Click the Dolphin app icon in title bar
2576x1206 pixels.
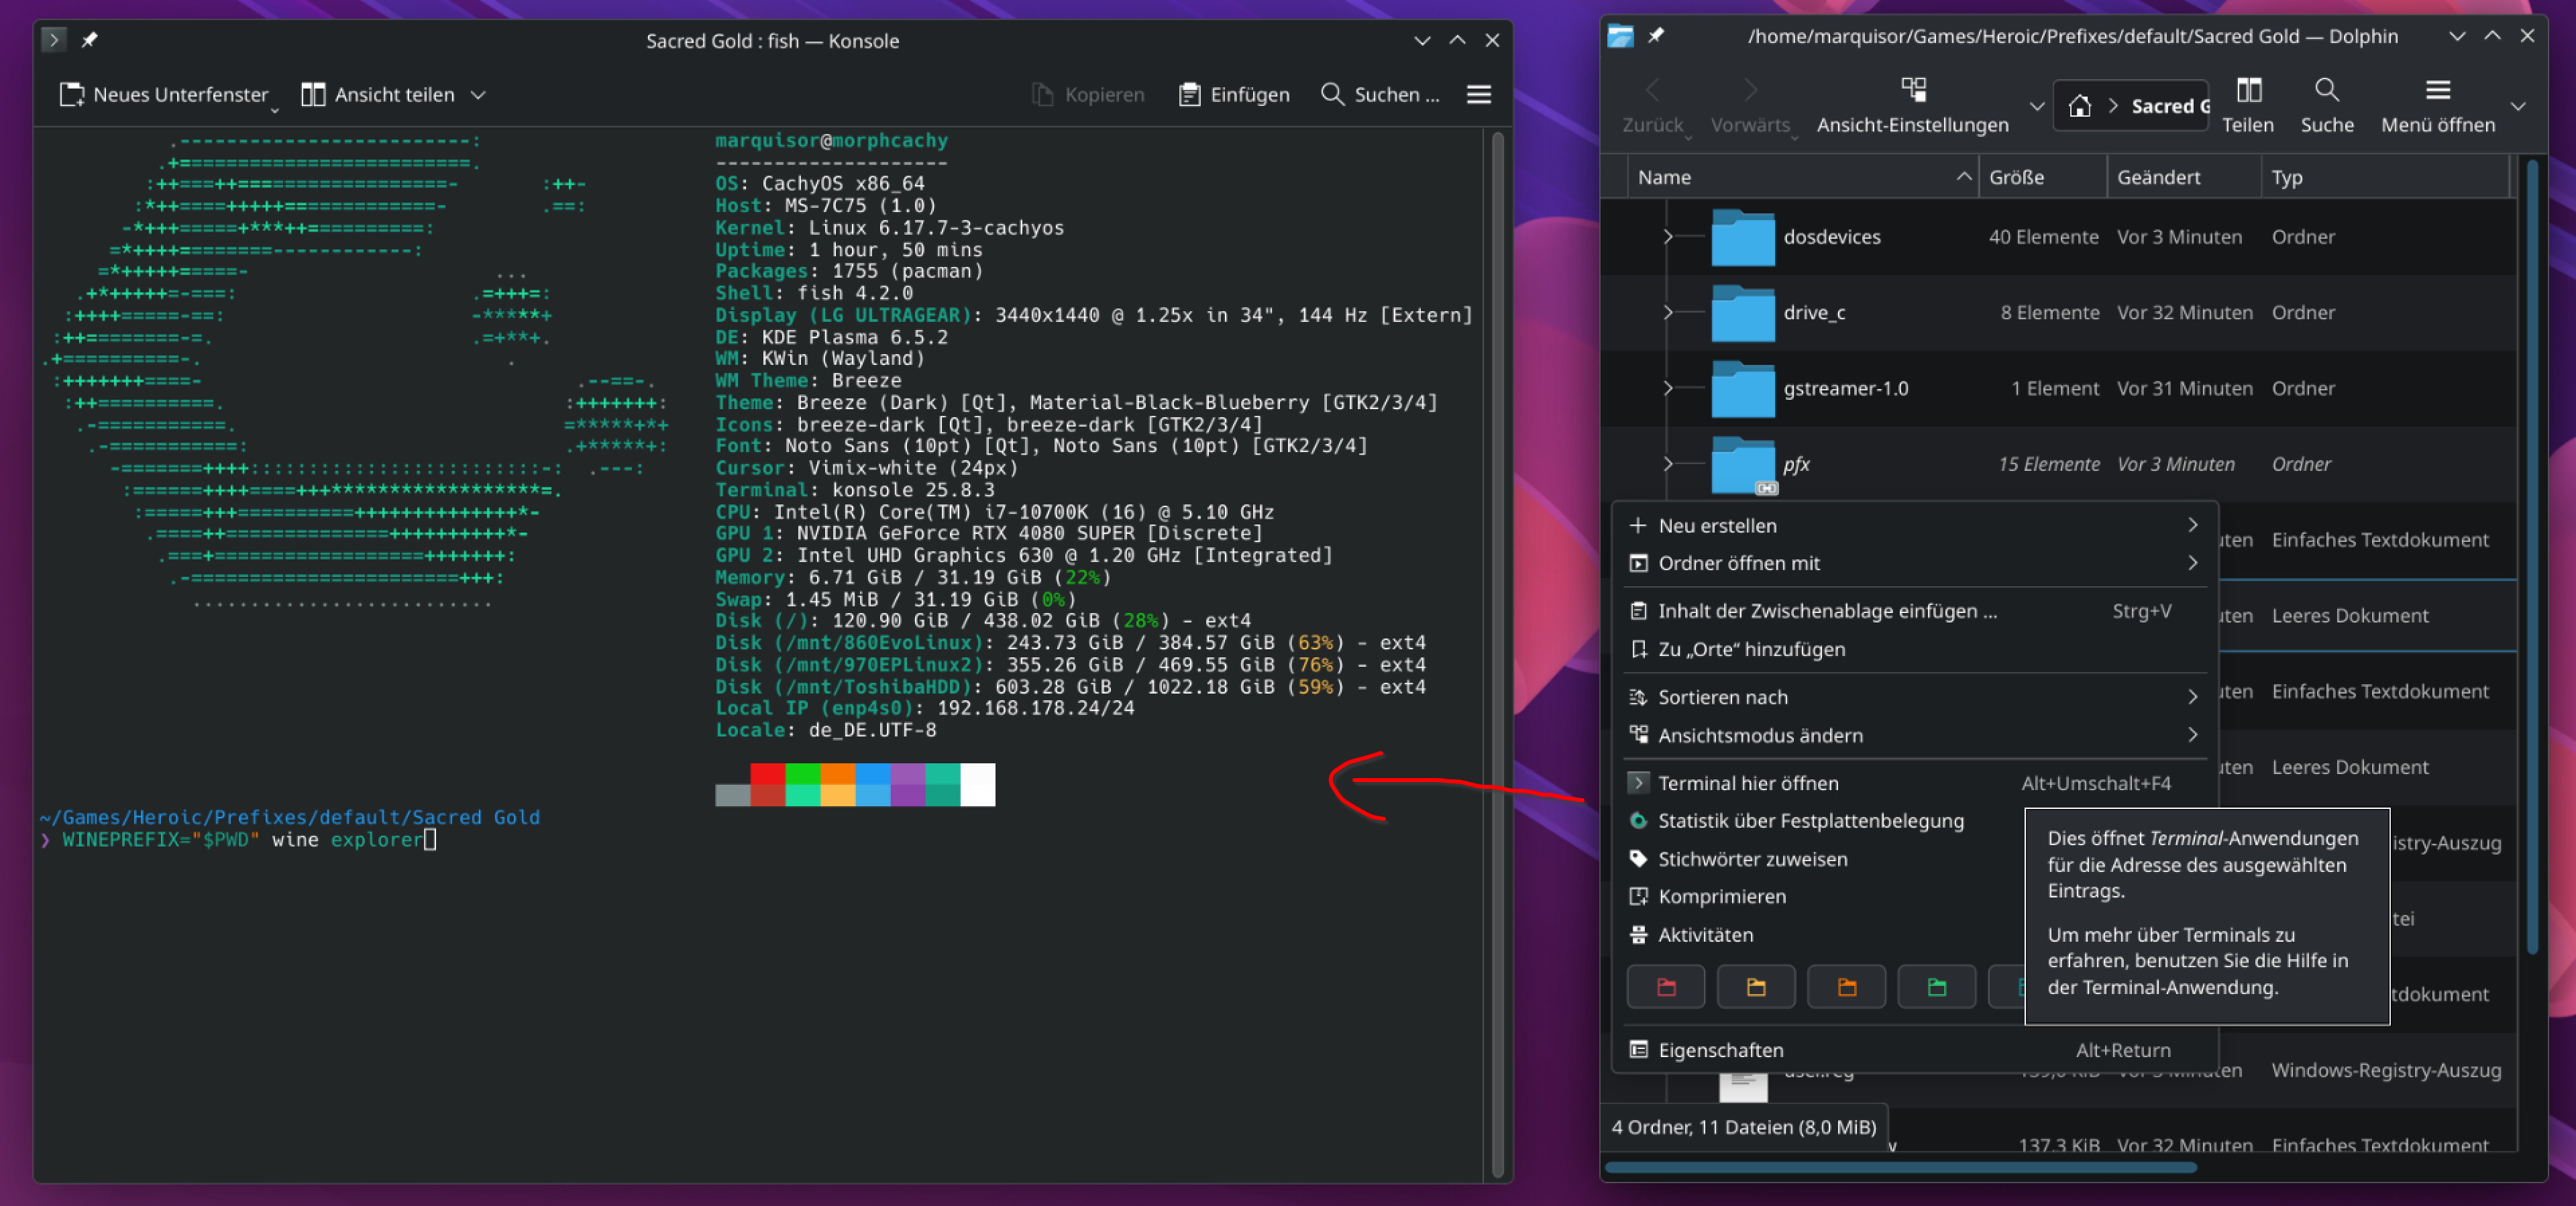[x=1620, y=36]
